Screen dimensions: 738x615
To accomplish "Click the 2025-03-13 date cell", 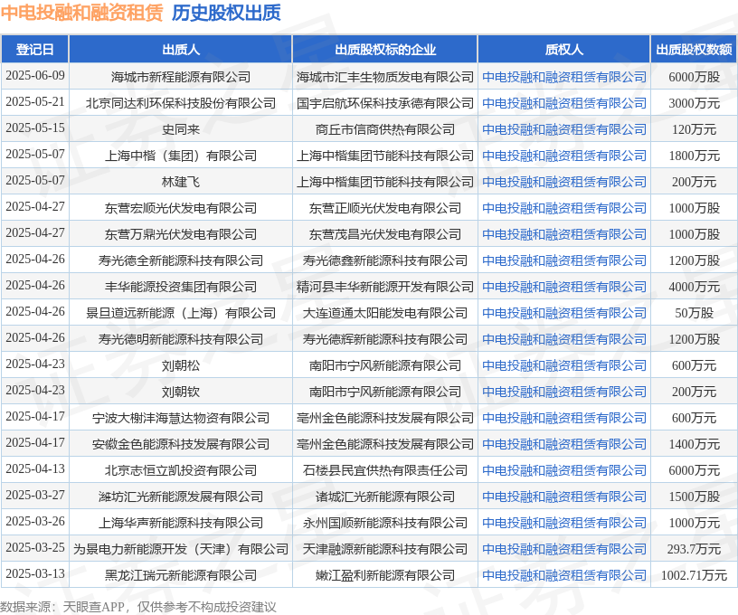I will pyautogui.click(x=35, y=573).
